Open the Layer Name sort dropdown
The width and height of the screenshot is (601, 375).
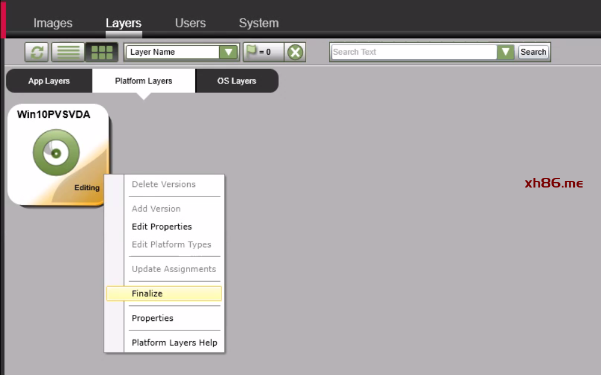pos(228,52)
